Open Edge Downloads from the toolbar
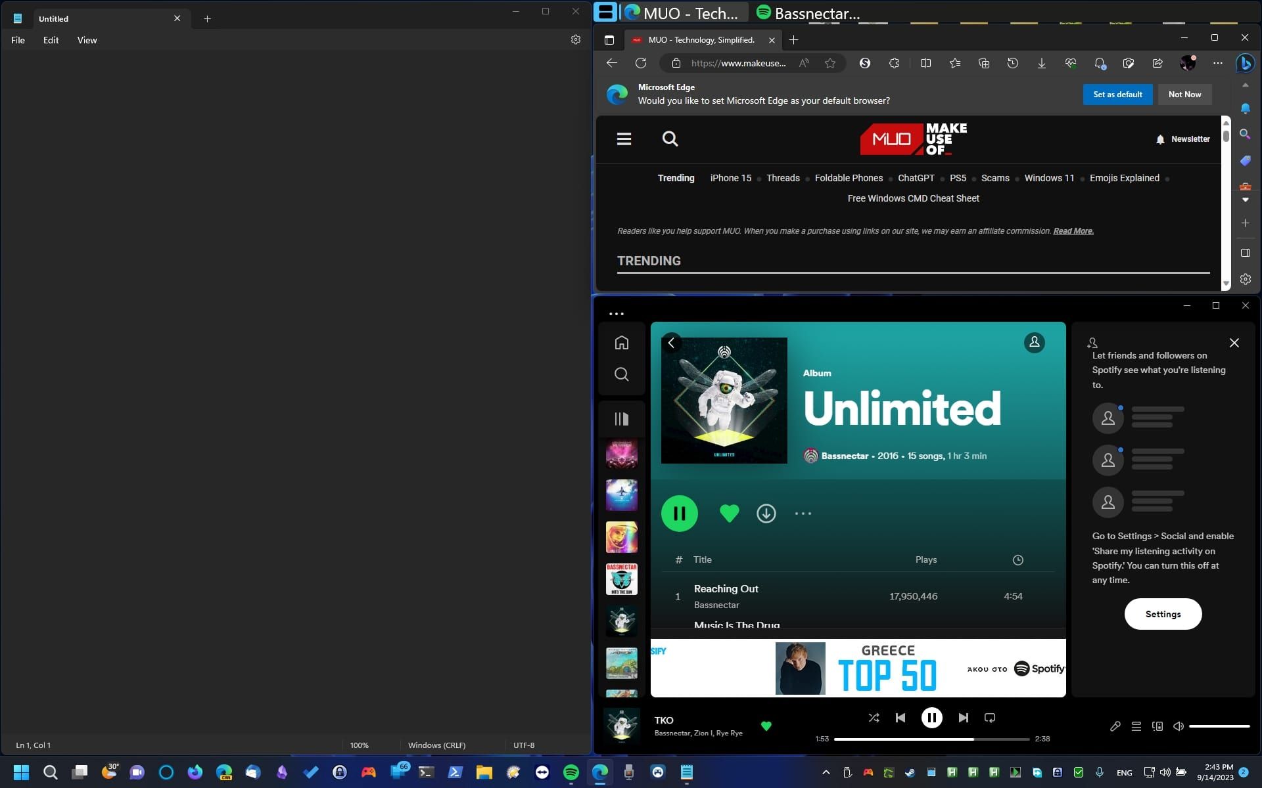This screenshot has height=788, width=1262. (1041, 63)
